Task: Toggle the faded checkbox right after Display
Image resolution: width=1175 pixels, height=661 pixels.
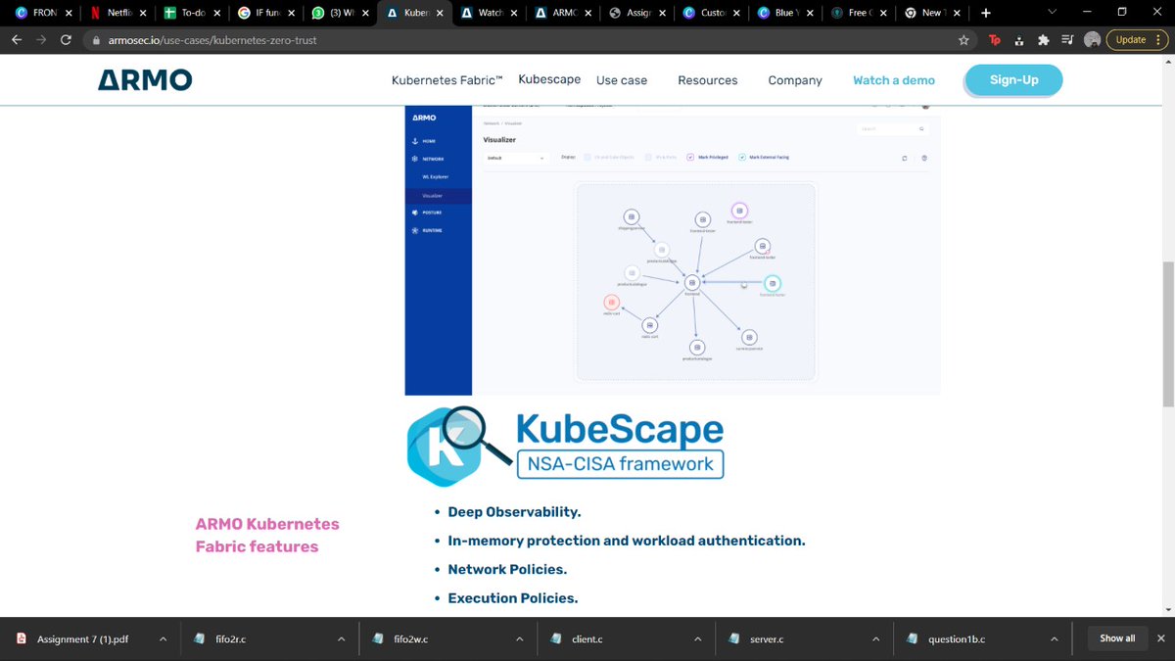Action: pos(587,157)
